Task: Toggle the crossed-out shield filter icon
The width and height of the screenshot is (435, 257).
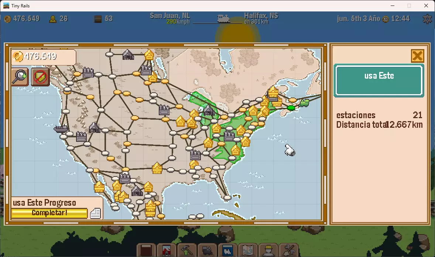Action: click(41, 77)
